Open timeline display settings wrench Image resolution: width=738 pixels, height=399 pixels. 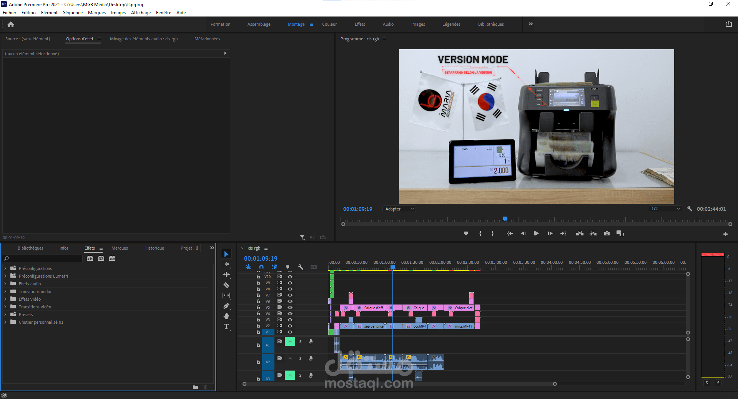pos(301,267)
